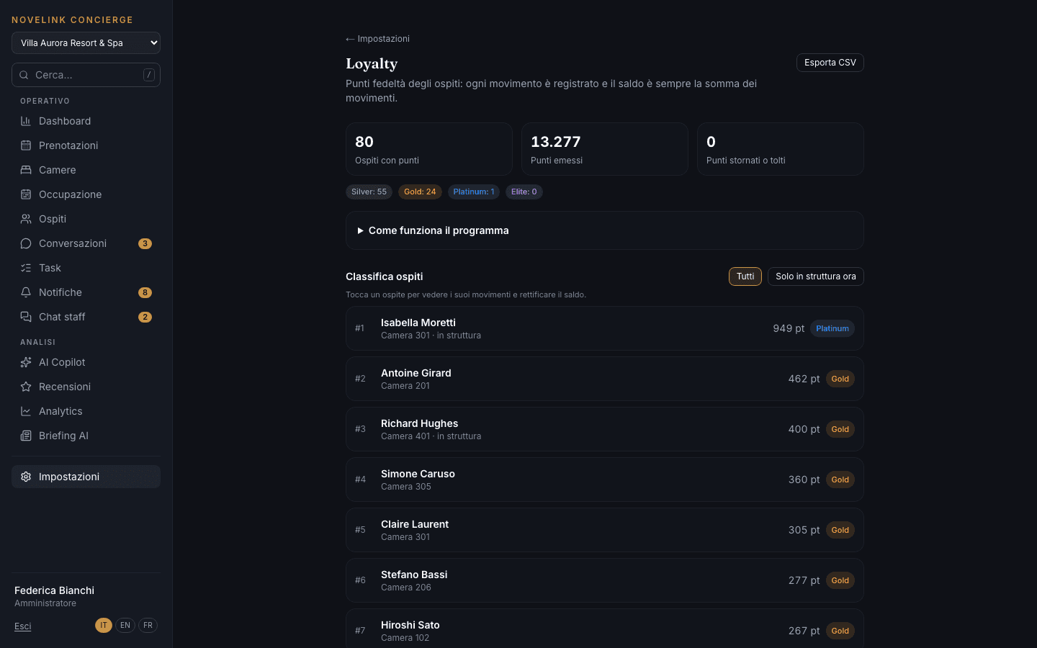
Task: Switch language to IT
Action: [x=104, y=626]
